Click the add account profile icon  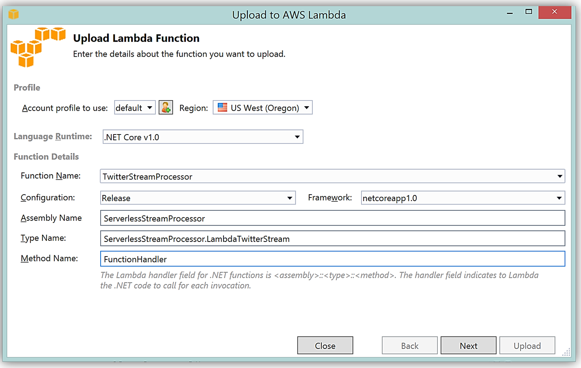166,108
